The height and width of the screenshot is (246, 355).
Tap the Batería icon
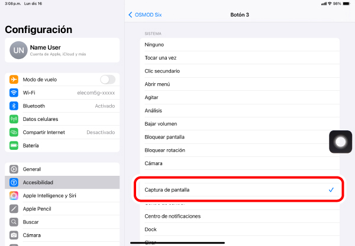[14, 146]
